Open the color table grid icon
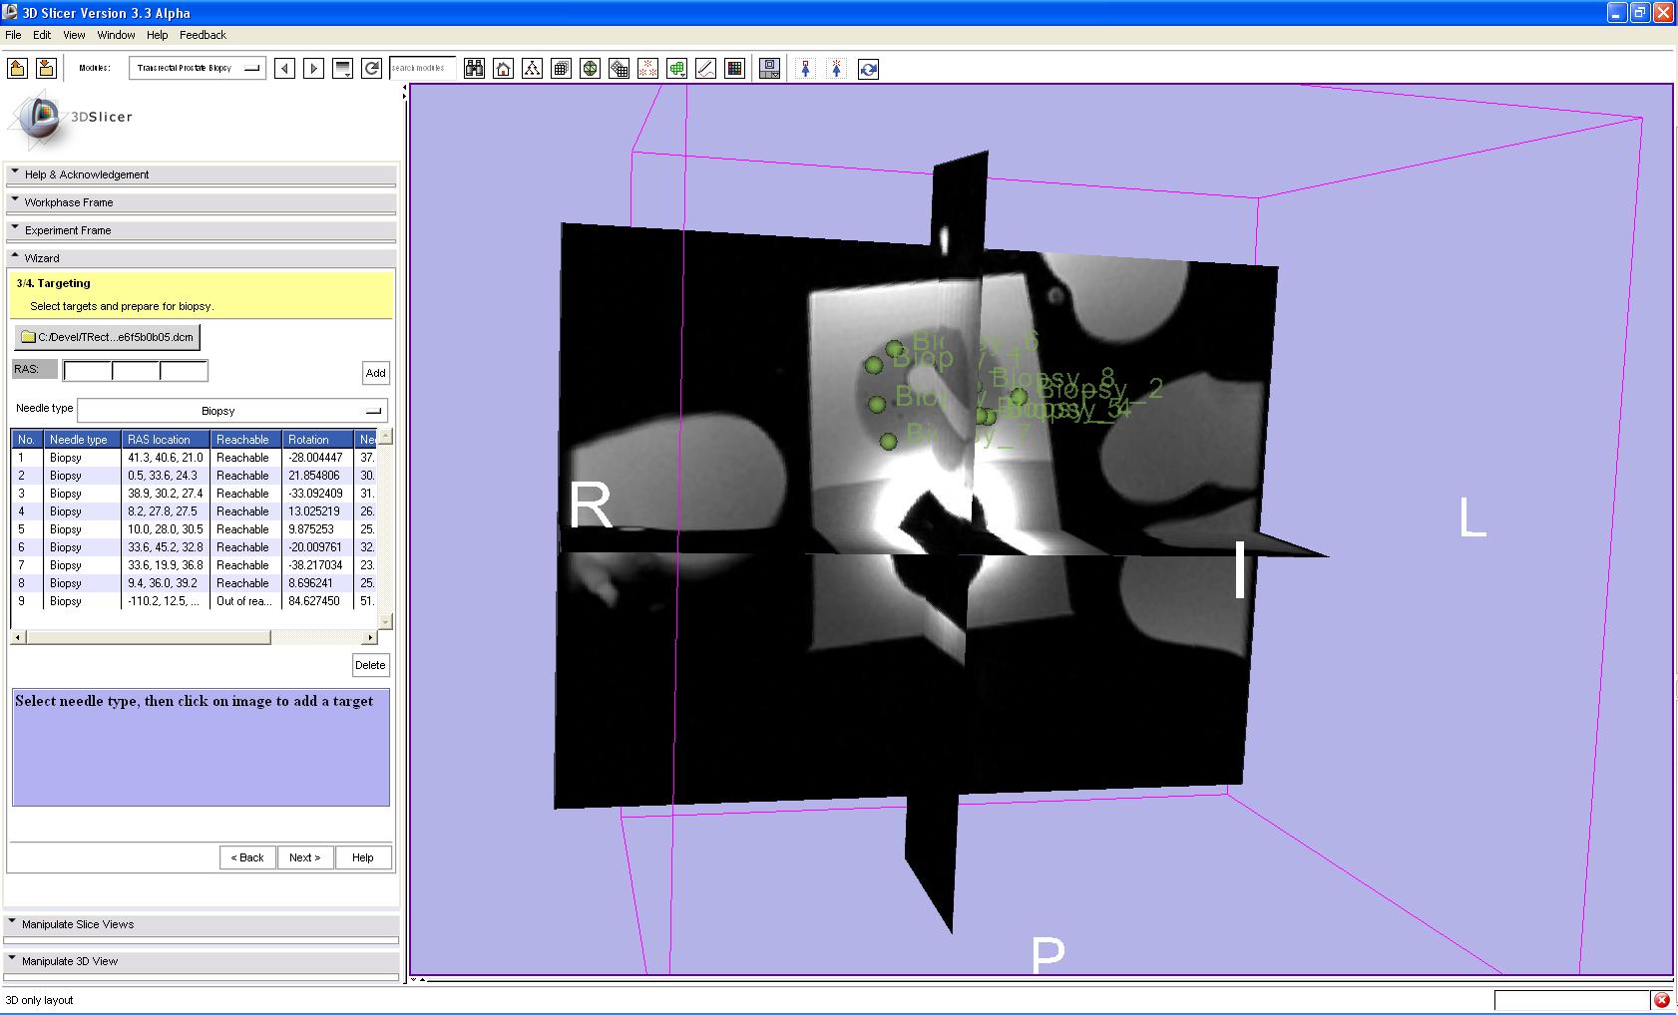This screenshot has width=1678, height=1015. pos(735,68)
